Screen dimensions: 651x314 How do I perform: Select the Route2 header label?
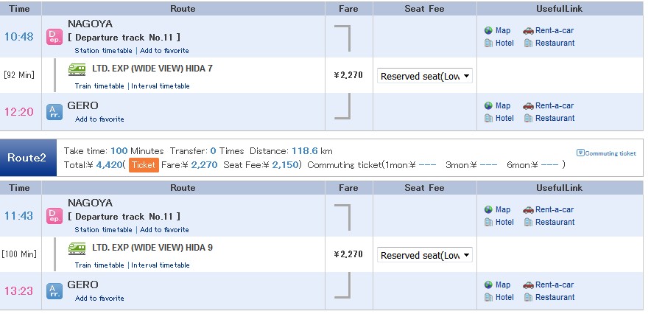27,158
